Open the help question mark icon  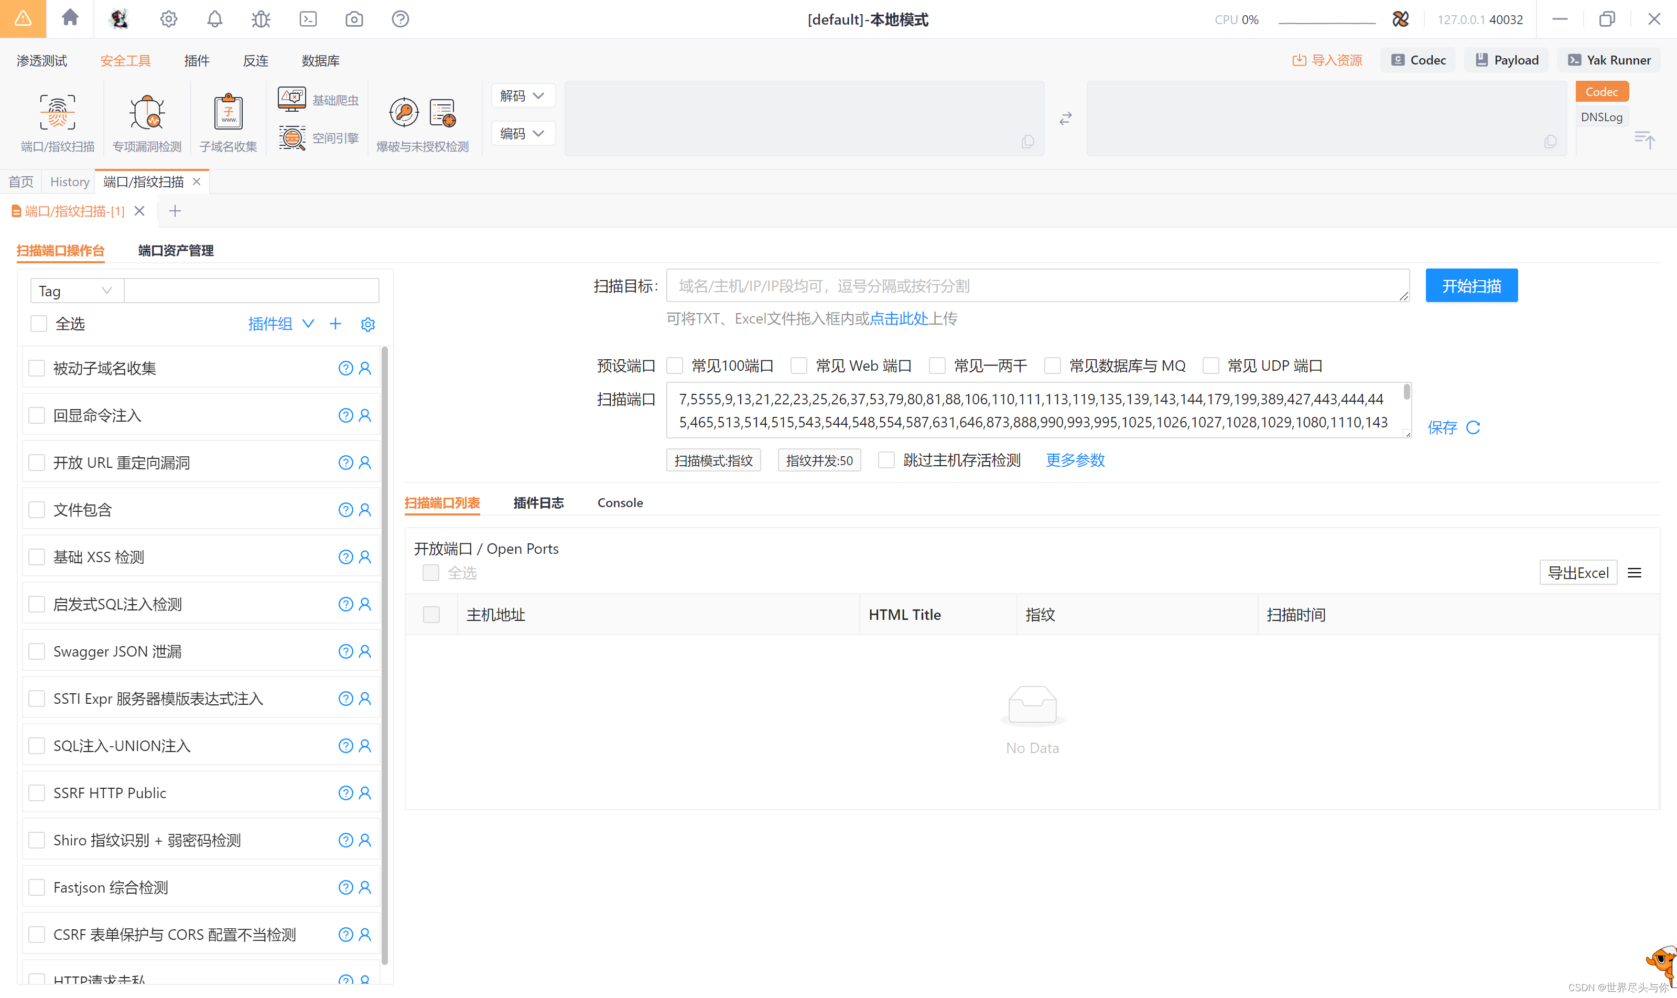(401, 19)
